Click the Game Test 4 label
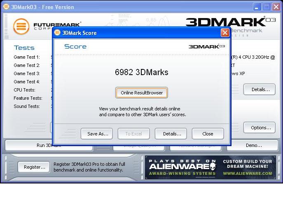This screenshot has width=283, height=197. click(27, 82)
